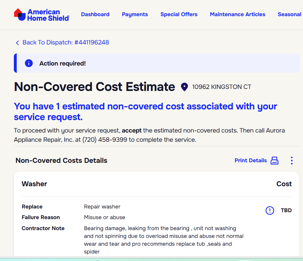
Task: Open the Dashboard nav item
Action: pos(95,14)
